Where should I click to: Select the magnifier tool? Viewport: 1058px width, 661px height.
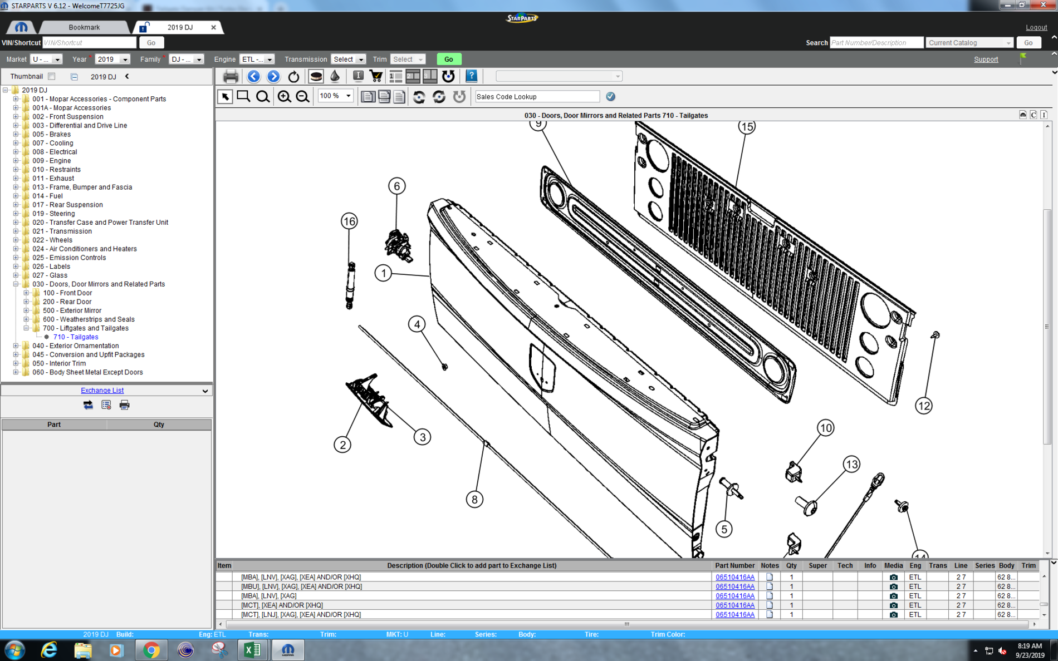click(262, 97)
